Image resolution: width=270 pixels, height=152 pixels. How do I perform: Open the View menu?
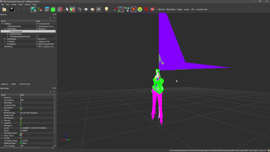tap(8, 4)
